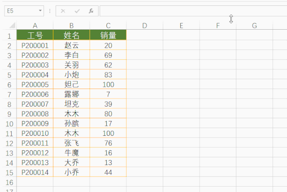Select cell with P200006
This screenshot has width=287, height=192.
35,94
